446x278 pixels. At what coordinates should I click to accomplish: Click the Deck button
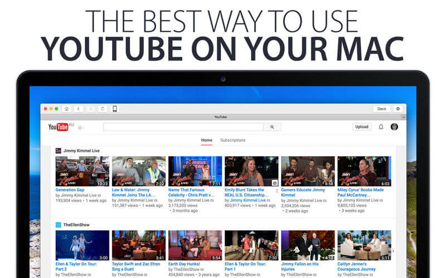pyautogui.click(x=382, y=108)
